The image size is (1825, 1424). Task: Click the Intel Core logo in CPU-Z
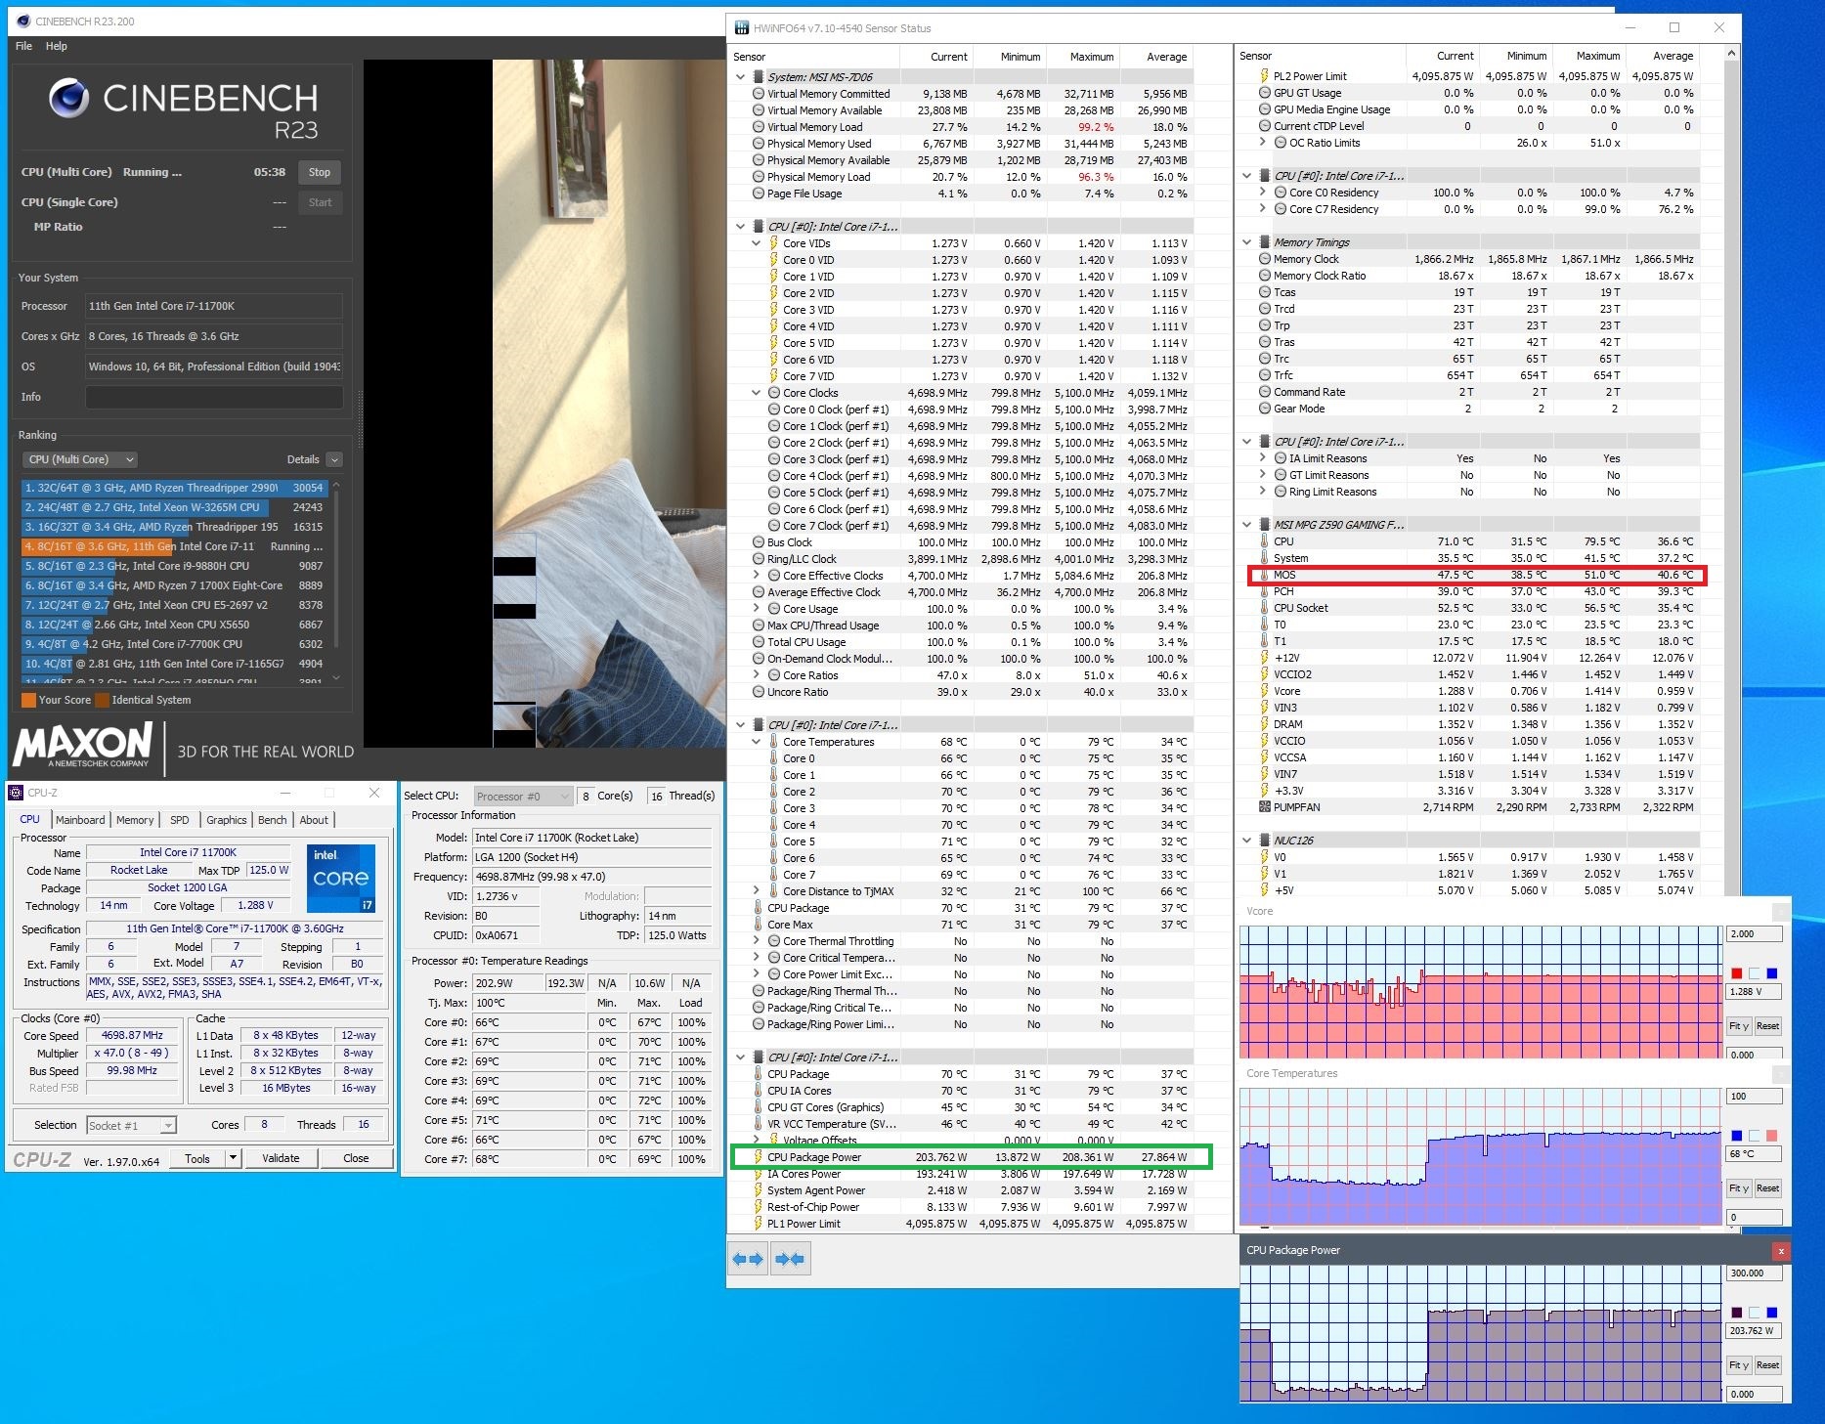tap(340, 878)
